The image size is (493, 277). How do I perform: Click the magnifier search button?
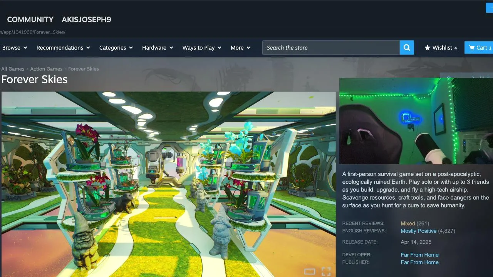click(407, 48)
